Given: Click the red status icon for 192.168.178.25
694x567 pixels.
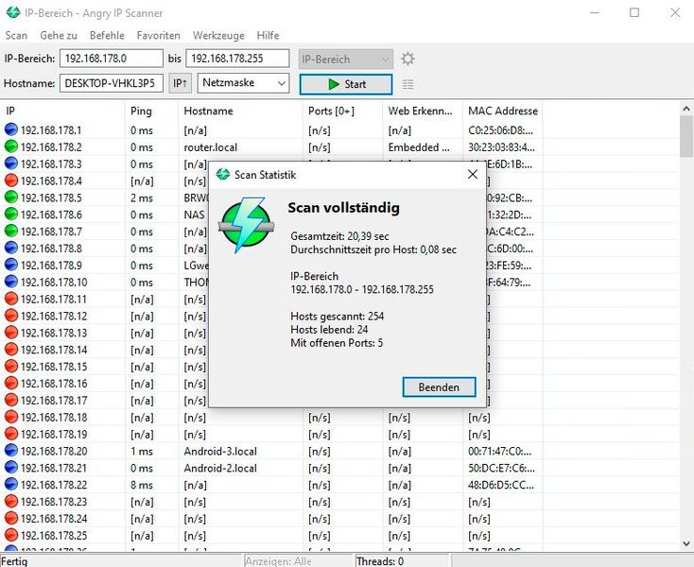Looking at the screenshot, I should 11,535.
